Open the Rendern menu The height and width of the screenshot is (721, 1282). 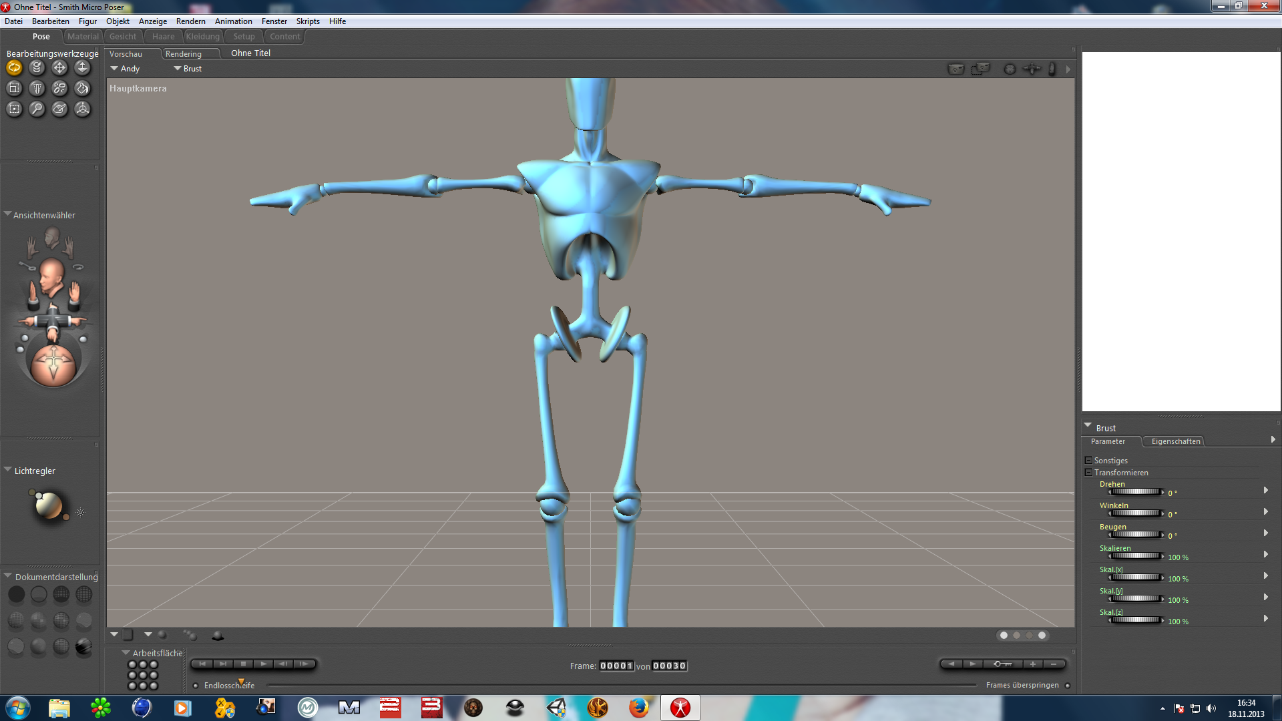[190, 21]
